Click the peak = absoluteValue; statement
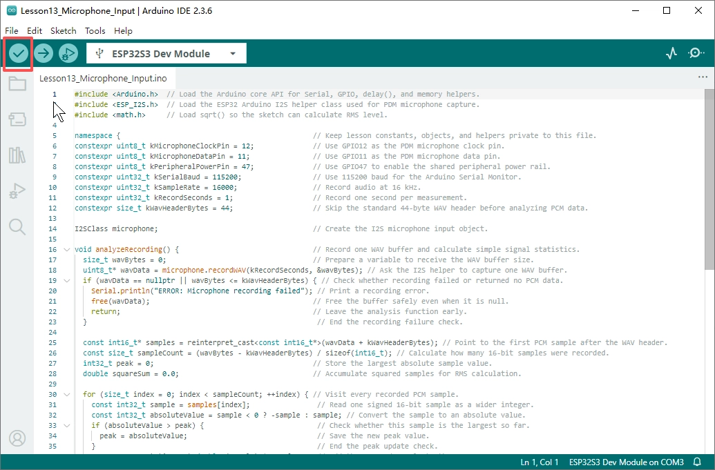Screen dimensions: 715x470 click(143, 436)
